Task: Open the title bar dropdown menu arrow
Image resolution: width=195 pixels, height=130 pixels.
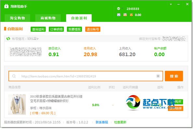Action: 171,4
